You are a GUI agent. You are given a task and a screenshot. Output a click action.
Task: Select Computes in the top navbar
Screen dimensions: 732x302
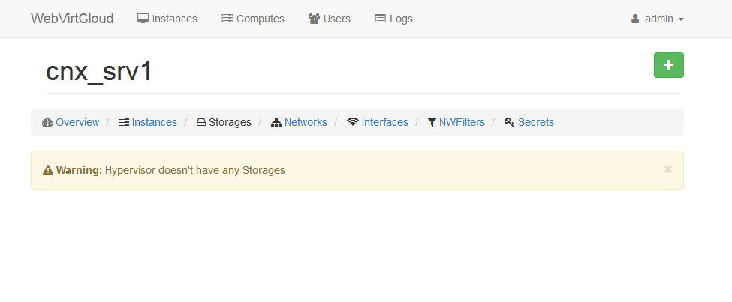(x=260, y=19)
